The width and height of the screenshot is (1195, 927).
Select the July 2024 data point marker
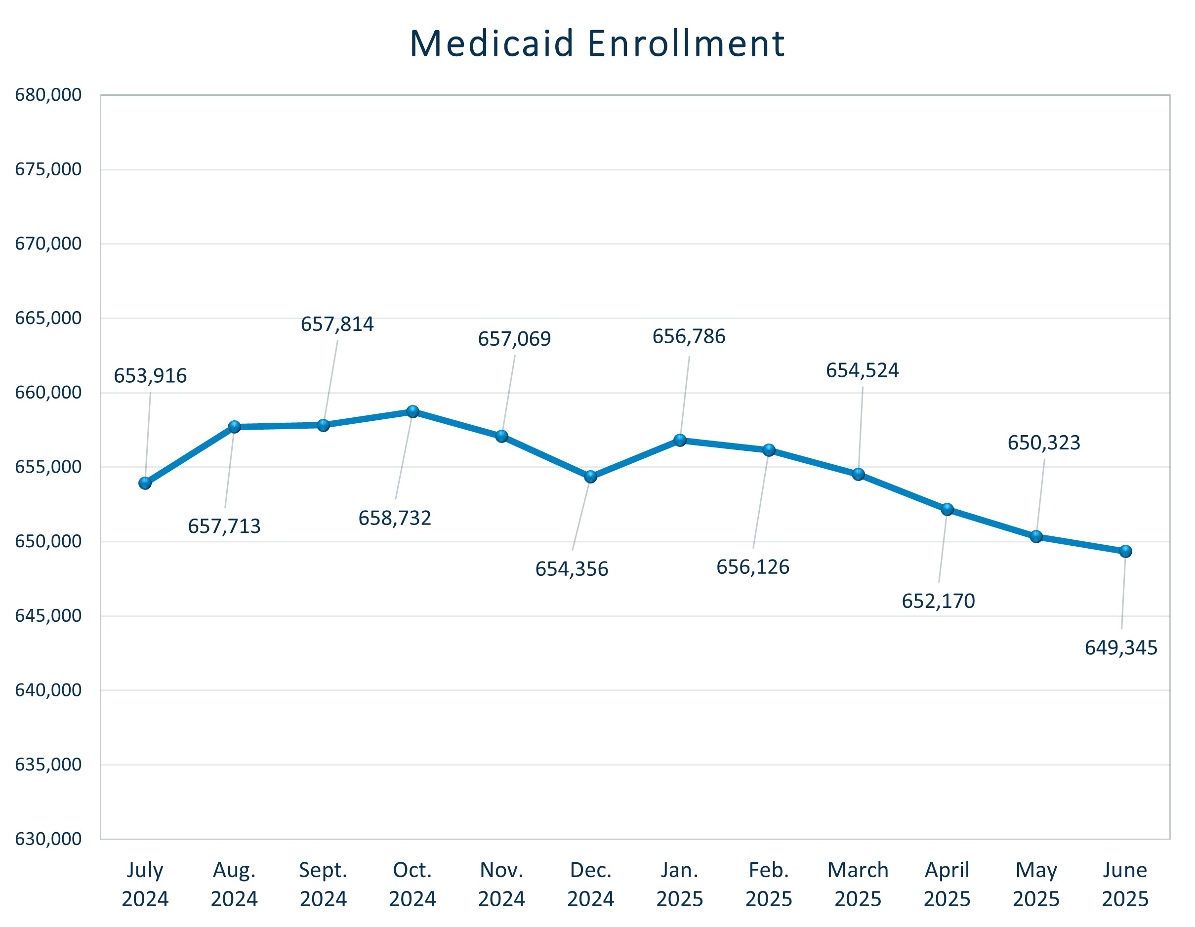pos(145,483)
